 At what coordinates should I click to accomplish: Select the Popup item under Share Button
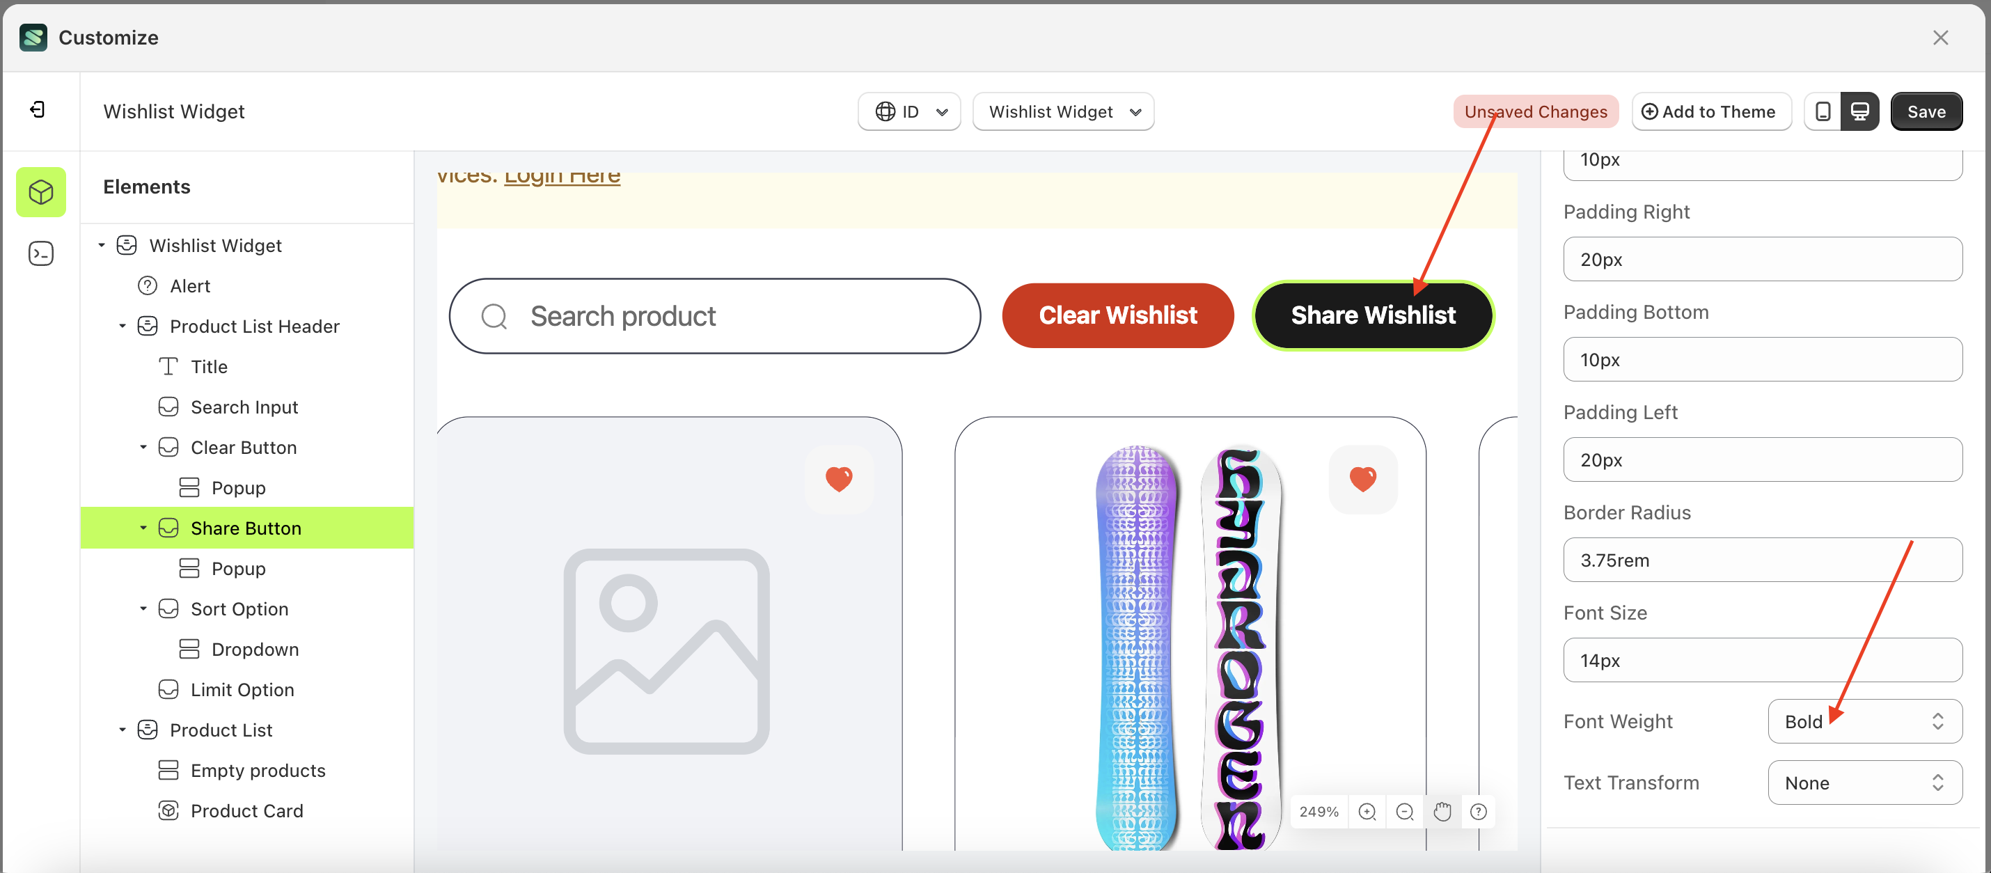[x=237, y=567]
